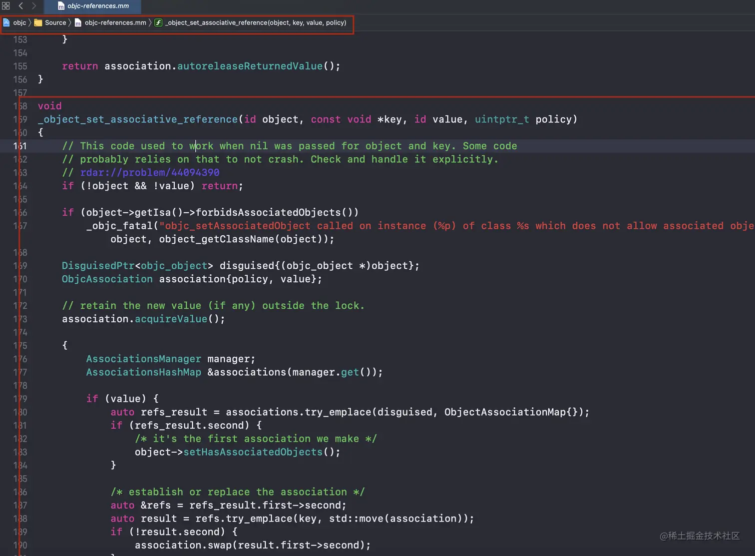Screen dimensions: 755x556
Task: Click line number 173 in the gutter
Action: tap(20, 319)
